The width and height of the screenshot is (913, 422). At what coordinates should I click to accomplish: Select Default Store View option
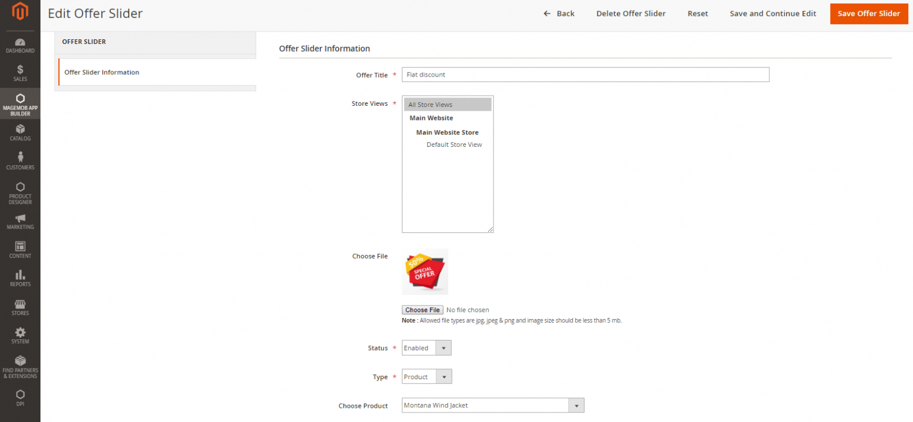tap(454, 144)
